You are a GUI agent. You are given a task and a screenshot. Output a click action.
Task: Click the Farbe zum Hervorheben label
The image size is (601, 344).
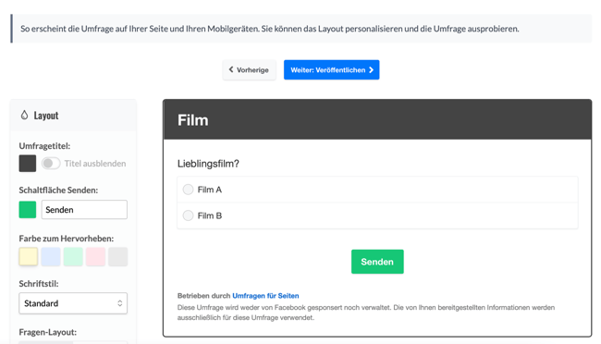[67, 239]
